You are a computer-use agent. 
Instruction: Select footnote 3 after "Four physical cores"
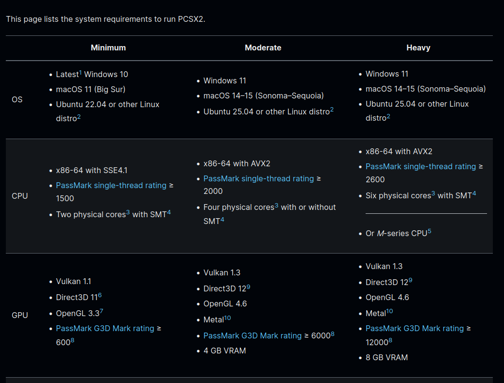[x=276, y=206]
